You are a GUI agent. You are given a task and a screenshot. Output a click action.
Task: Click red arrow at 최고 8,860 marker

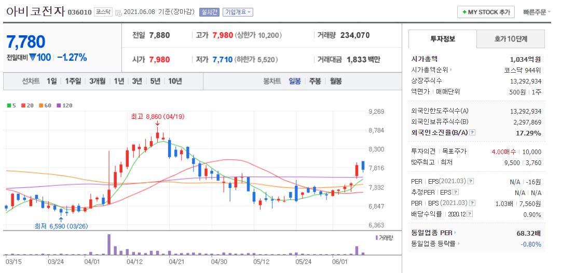[157, 123]
